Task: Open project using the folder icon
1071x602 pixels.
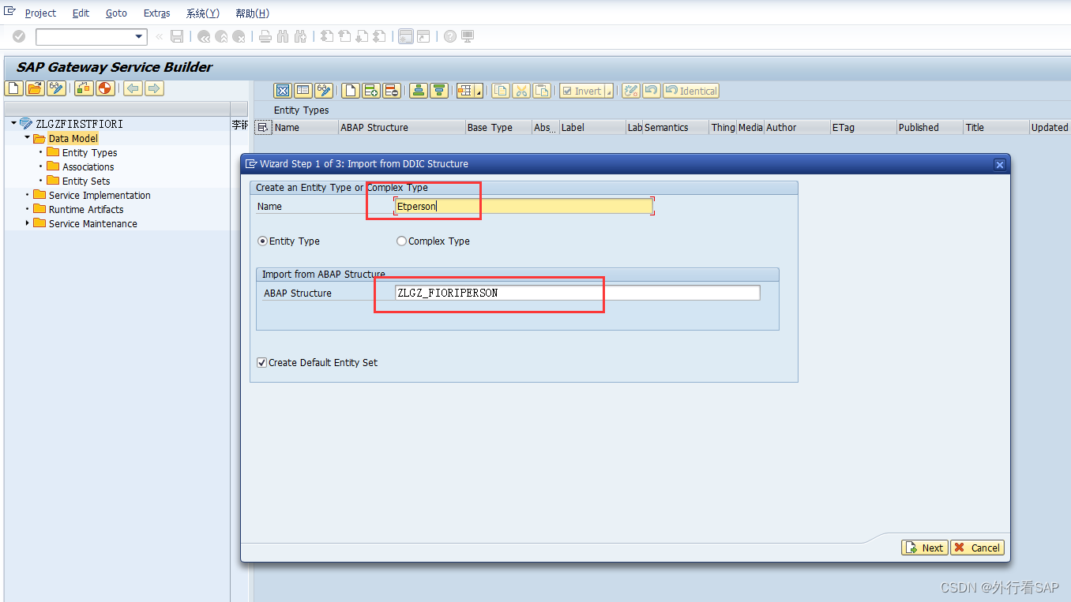Action: 35,88
